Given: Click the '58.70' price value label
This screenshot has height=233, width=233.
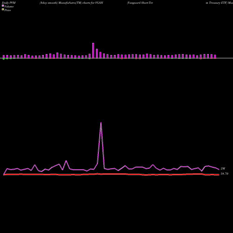Looking at the screenshot, I should [x=225, y=174].
